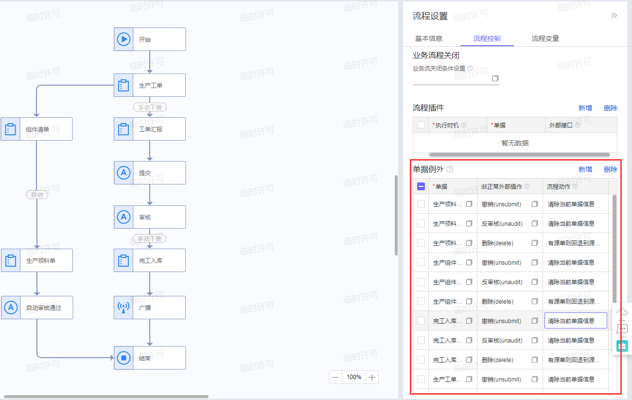This screenshot has width=632, height=400.
Task: Open the operation picker for 生产工单 撤销(unsubmit)
Action: [x=535, y=379]
